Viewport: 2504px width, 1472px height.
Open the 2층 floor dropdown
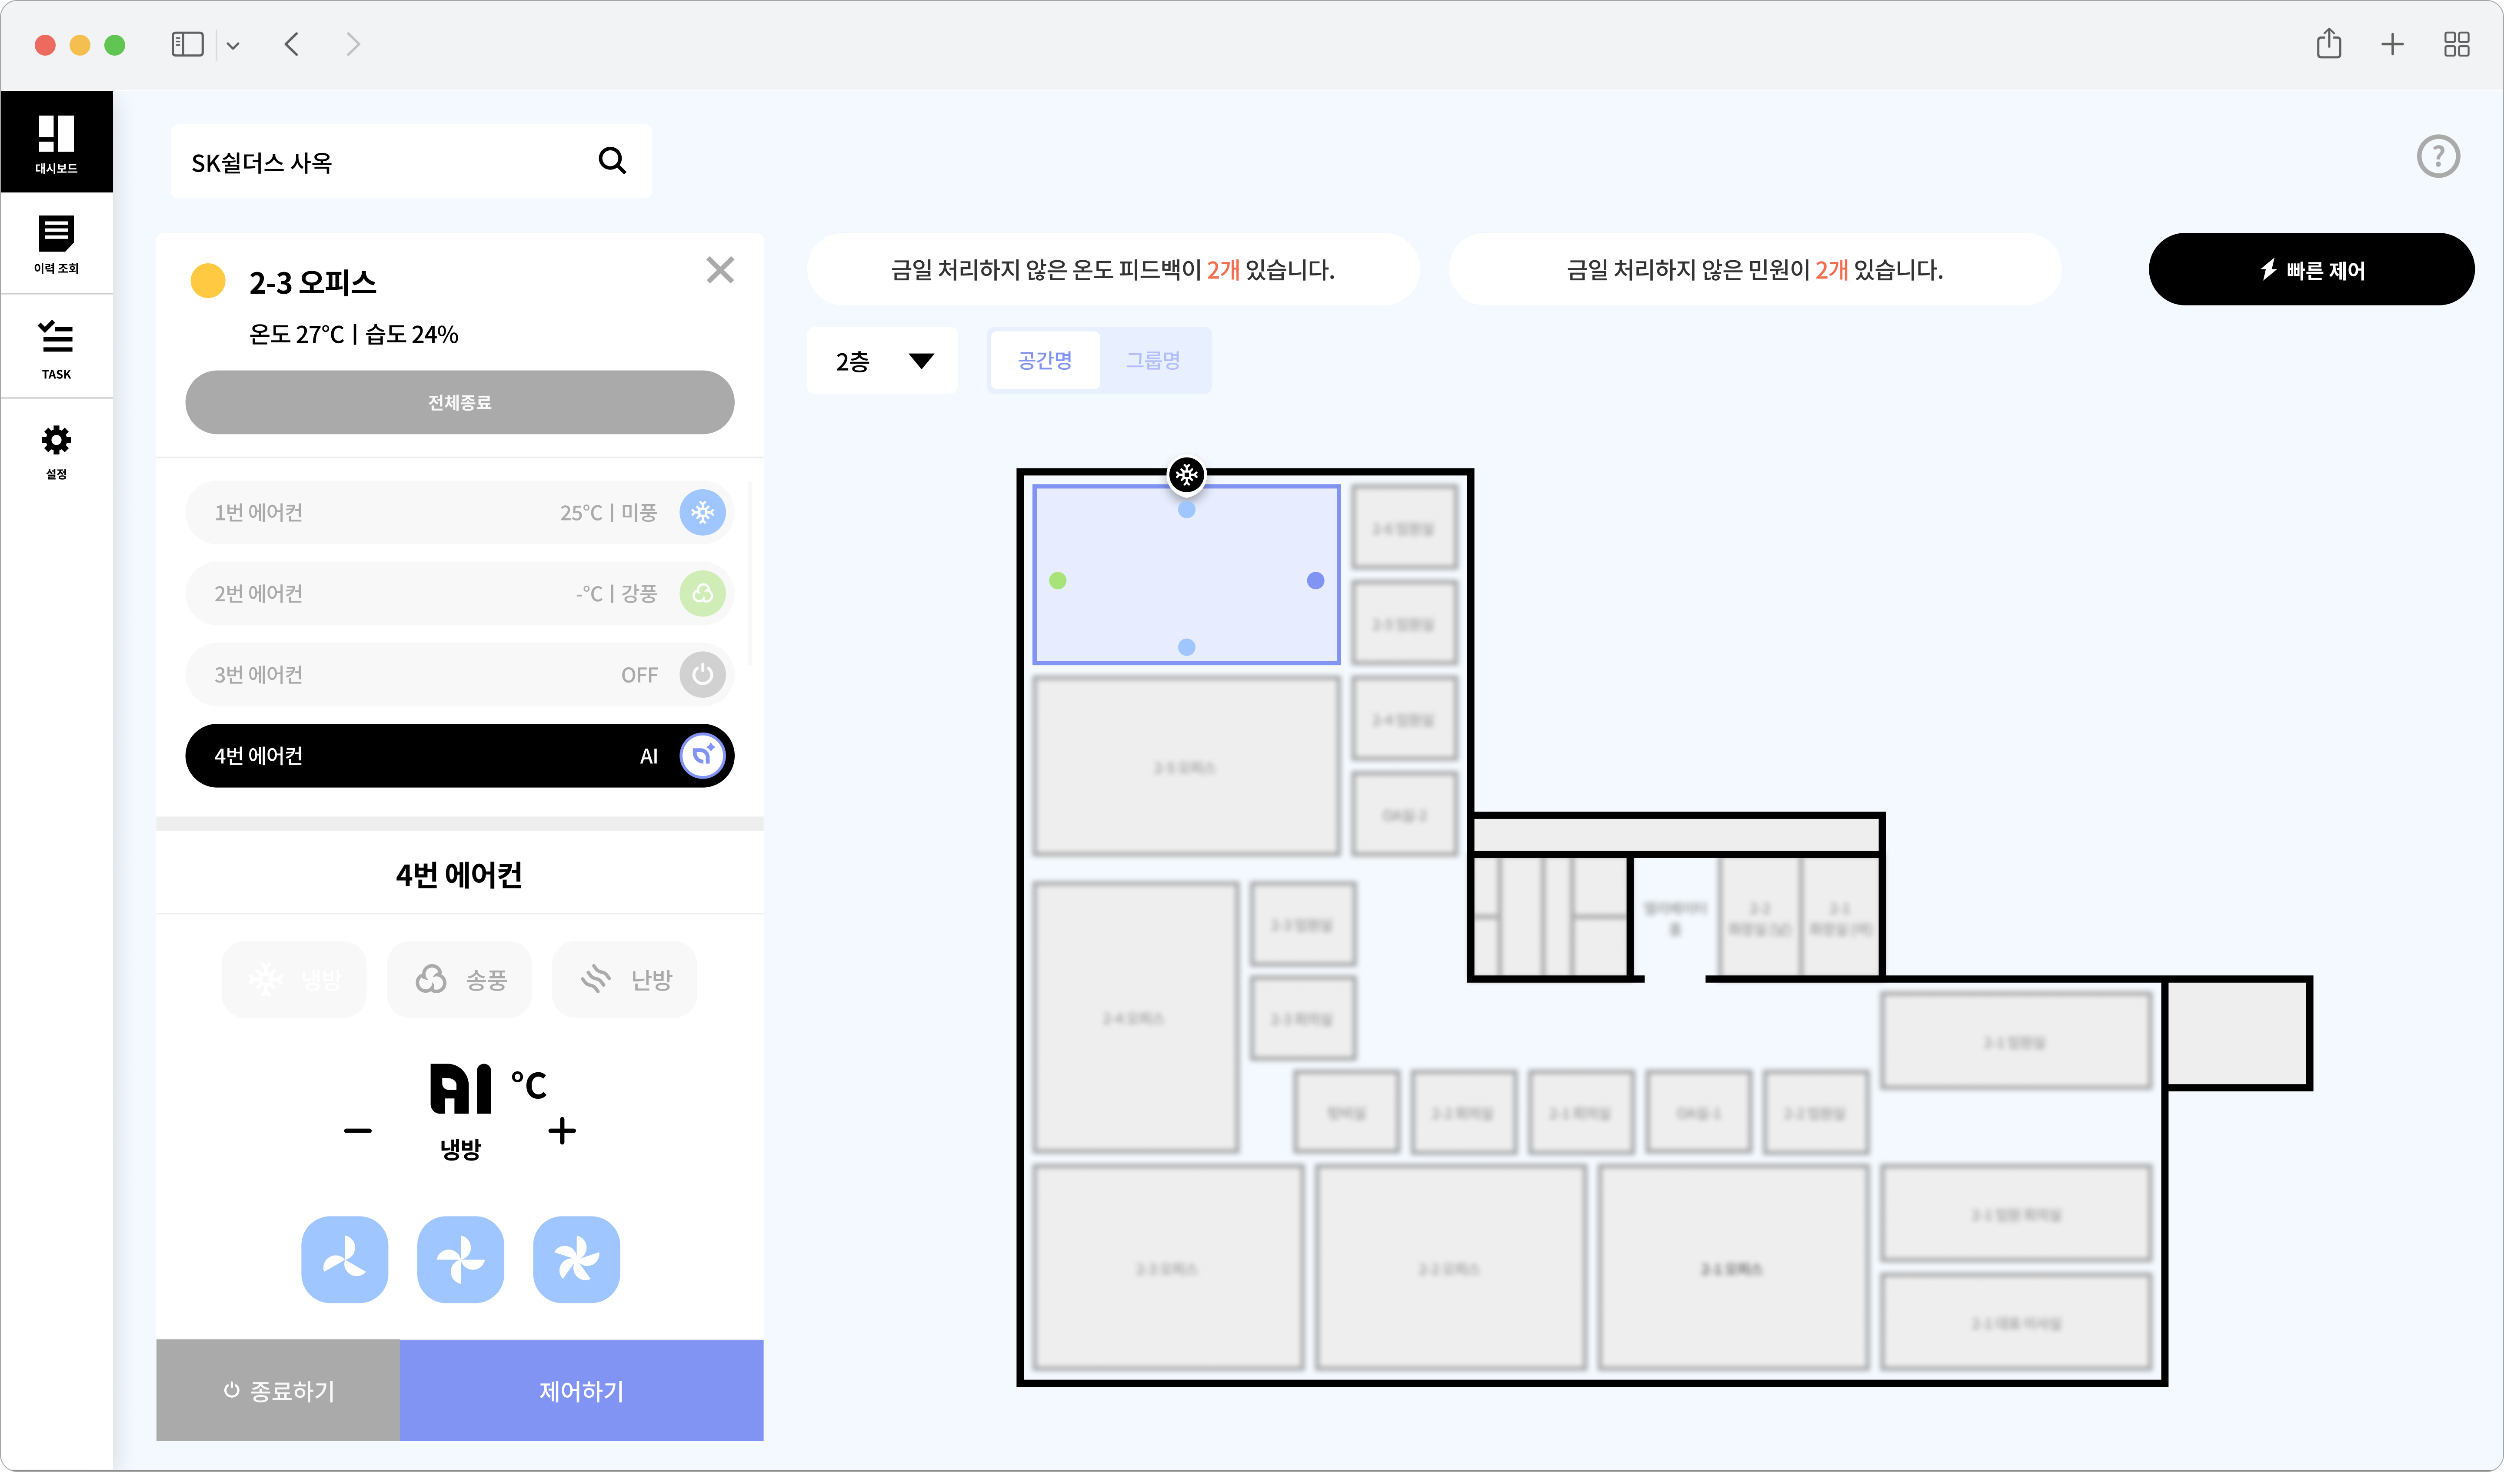point(882,361)
